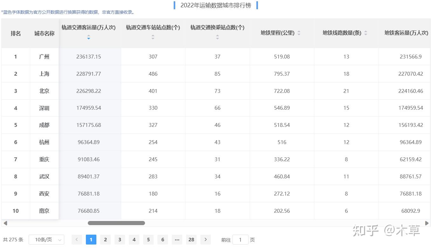This screenshot has height=248, width=431.
Task: Click the metro line count 18 for 上海
Action: tap(346, 74)
